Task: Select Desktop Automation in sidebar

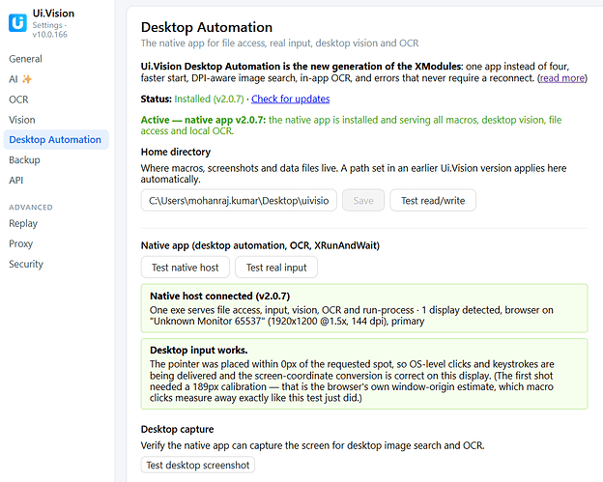Action: [56, 139]
